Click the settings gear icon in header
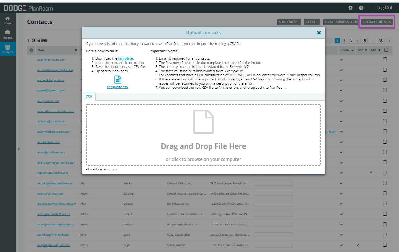This screenshot has width=399, height=252. [x=351, y=8]
